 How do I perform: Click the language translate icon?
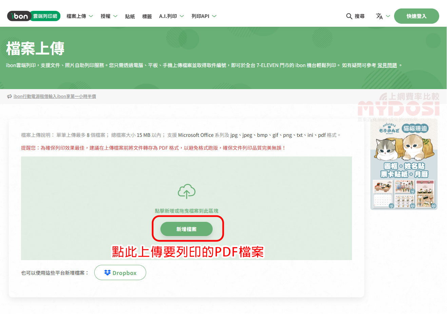[379, 16]
